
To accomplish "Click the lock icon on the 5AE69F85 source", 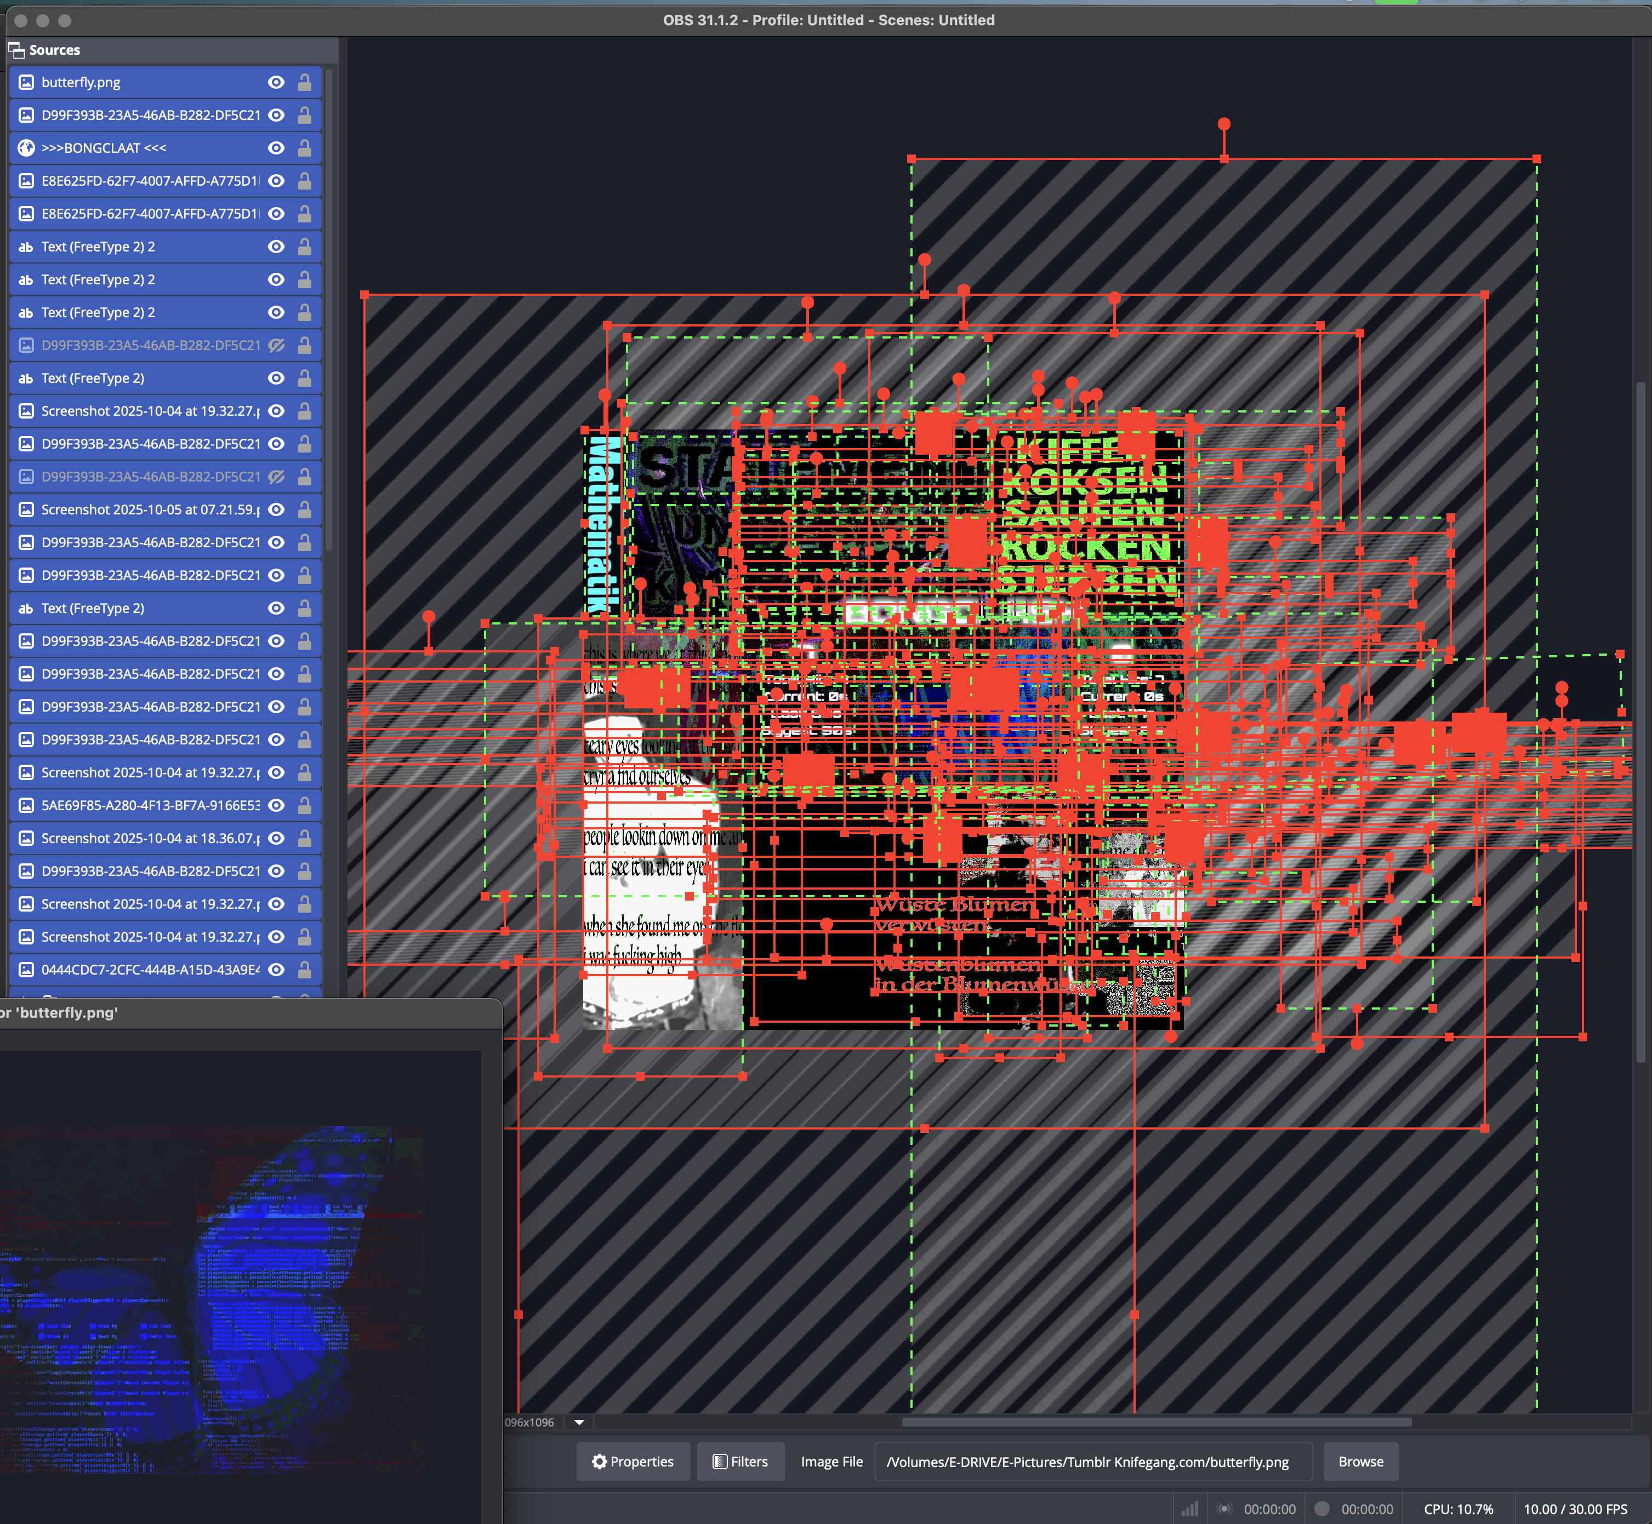I will click(305, 806).
